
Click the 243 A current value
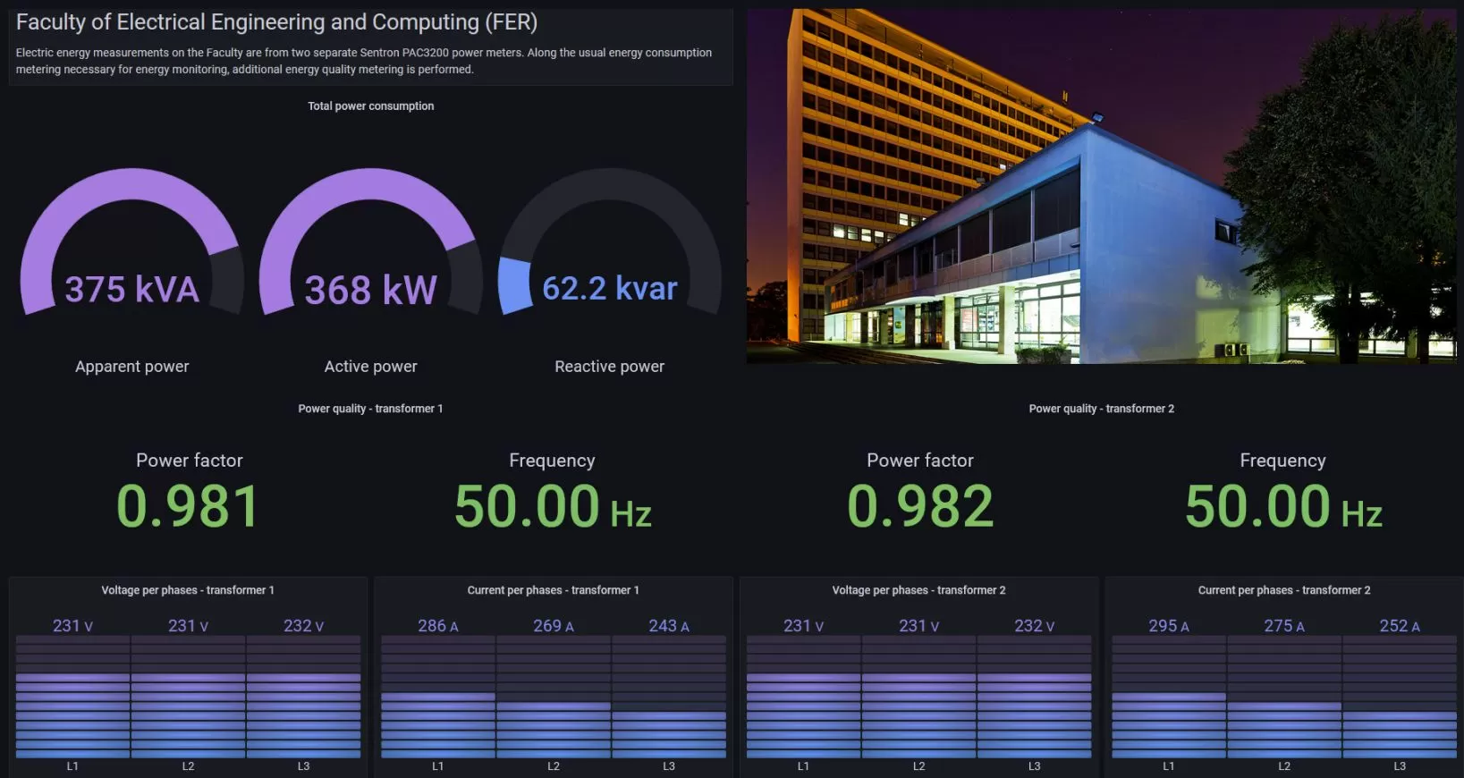pyautogui.click(x=669, y=626)
